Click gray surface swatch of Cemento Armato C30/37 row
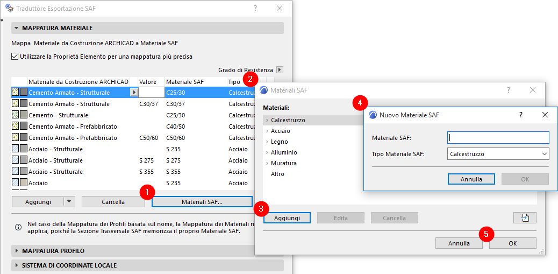 (x=24, y=104)
